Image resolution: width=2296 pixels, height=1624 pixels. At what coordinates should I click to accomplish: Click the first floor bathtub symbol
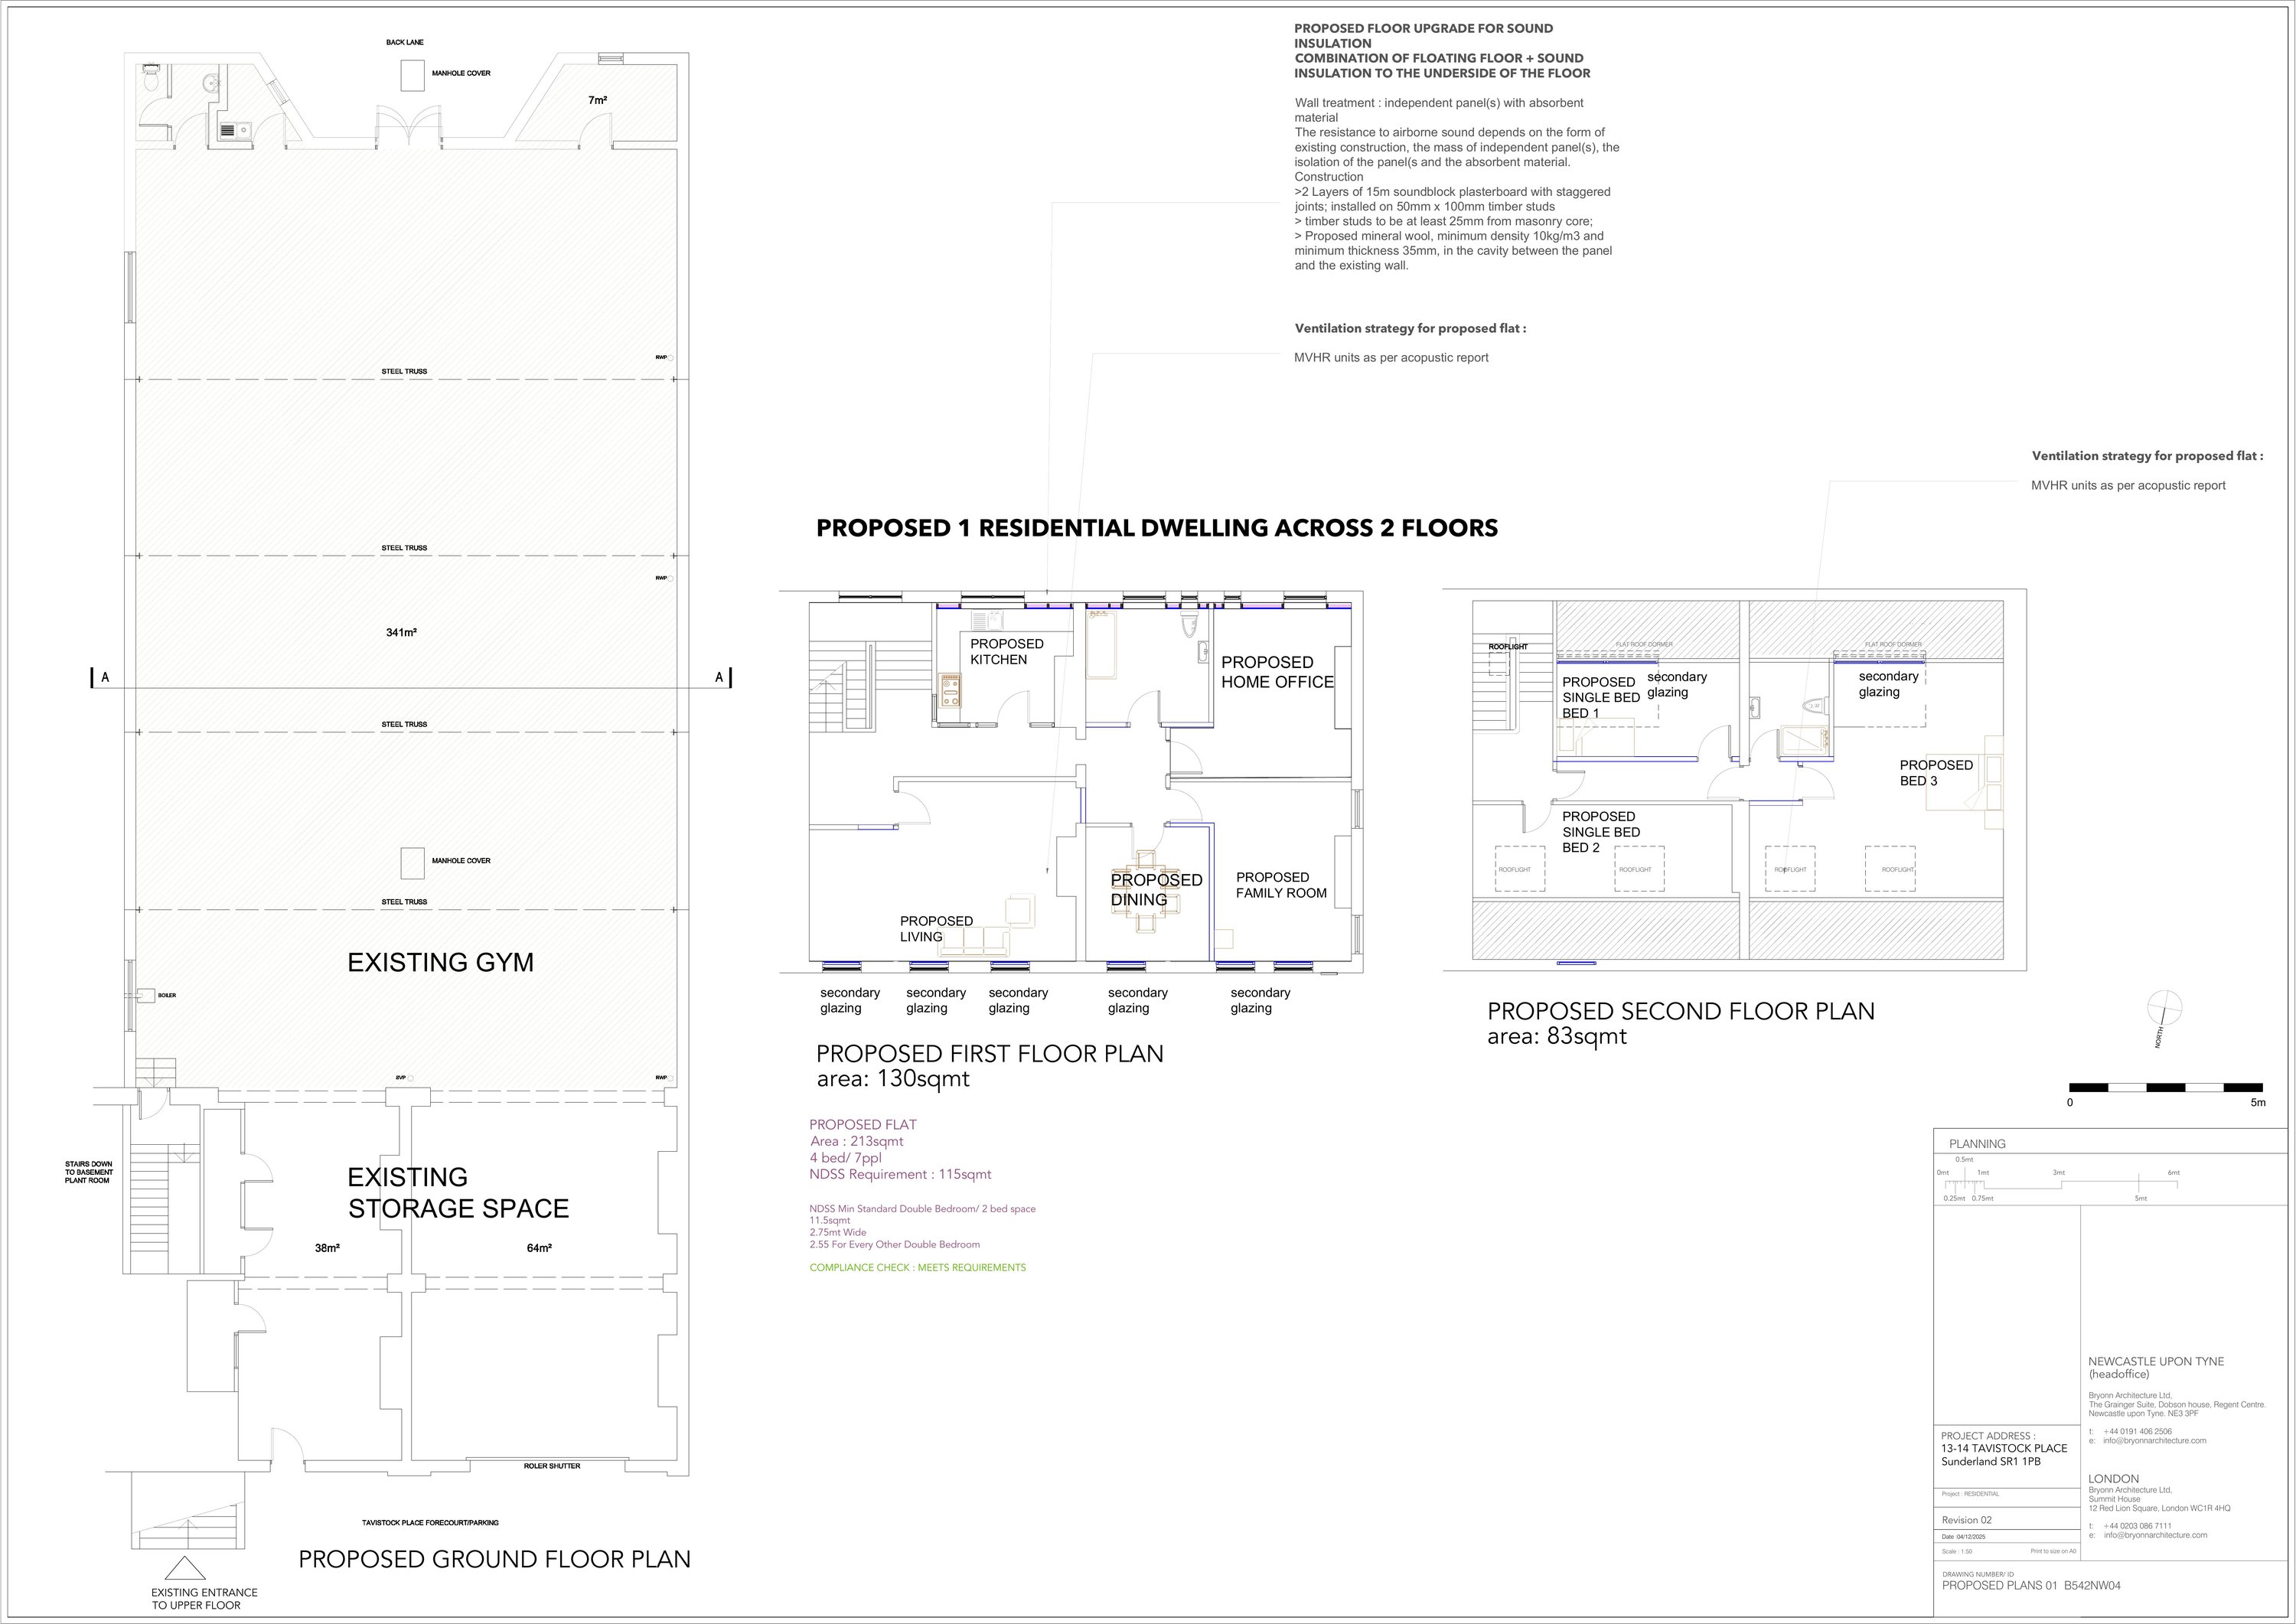[1103, 646]
